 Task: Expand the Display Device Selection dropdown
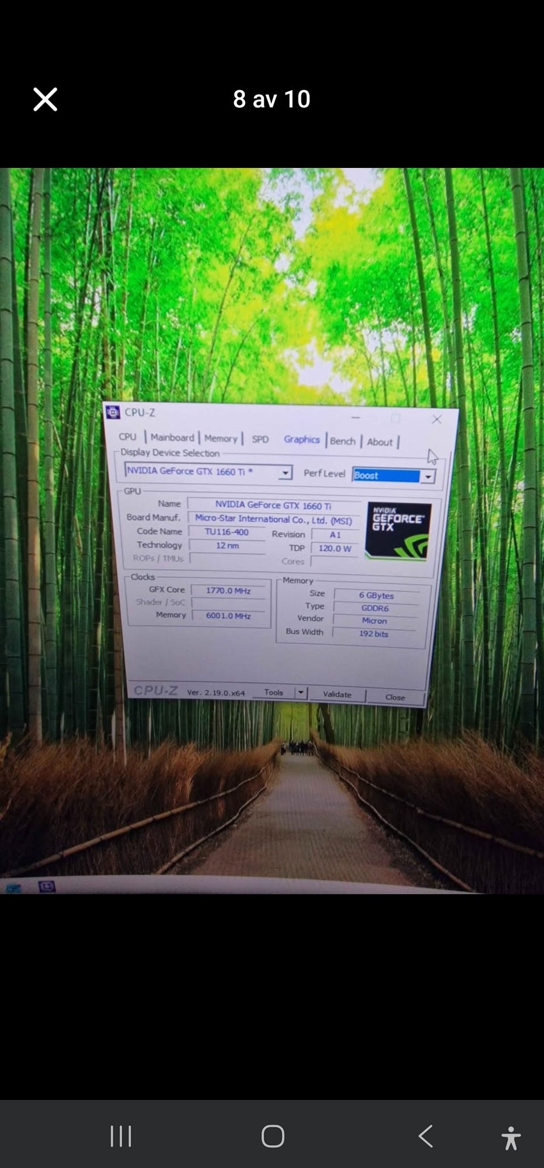(286, 472)
